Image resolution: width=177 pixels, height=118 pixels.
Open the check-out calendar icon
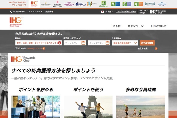click(108, 43)
